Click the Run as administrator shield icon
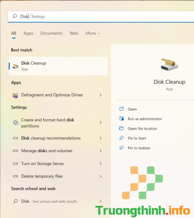Viewport: 194px width, 218px height. pyautogui.click(x=122, y=118)
